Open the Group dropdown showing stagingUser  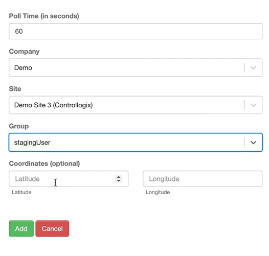click(136, 143)
